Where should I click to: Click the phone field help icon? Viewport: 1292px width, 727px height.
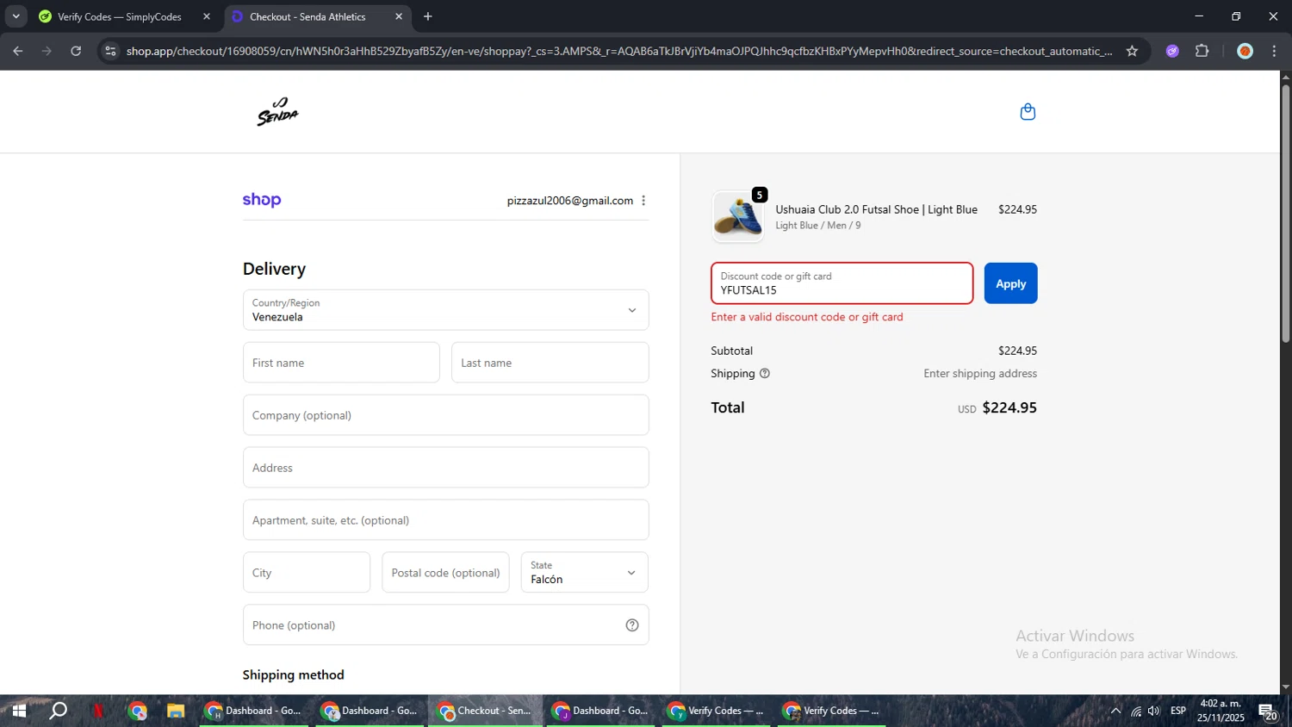coord(632,625)
